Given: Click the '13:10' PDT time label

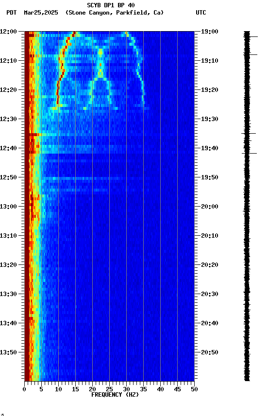Looking at the screenshot, I should 8,236.
